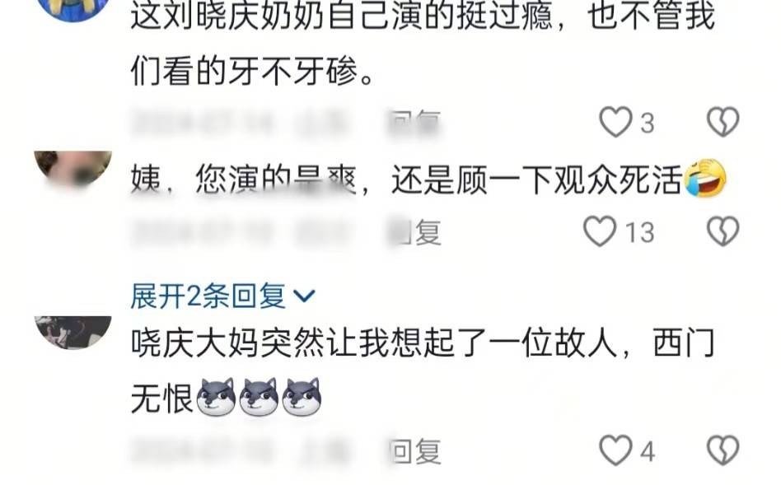The image size is (781, 485).
Task: Dislike the 牙不牙碜 comment with broken heart
Action: click(x=723, y=122)
